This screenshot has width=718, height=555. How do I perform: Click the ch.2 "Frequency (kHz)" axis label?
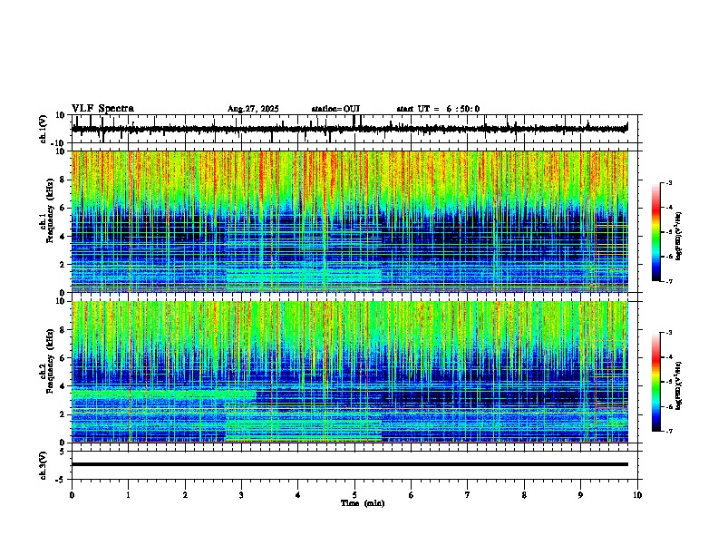(50, 361)
